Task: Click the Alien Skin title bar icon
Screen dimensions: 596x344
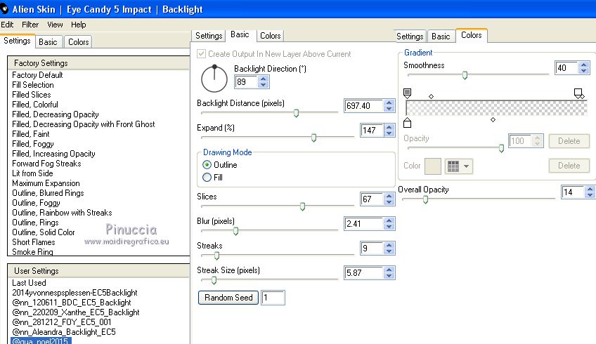Action: pos(4,8)
